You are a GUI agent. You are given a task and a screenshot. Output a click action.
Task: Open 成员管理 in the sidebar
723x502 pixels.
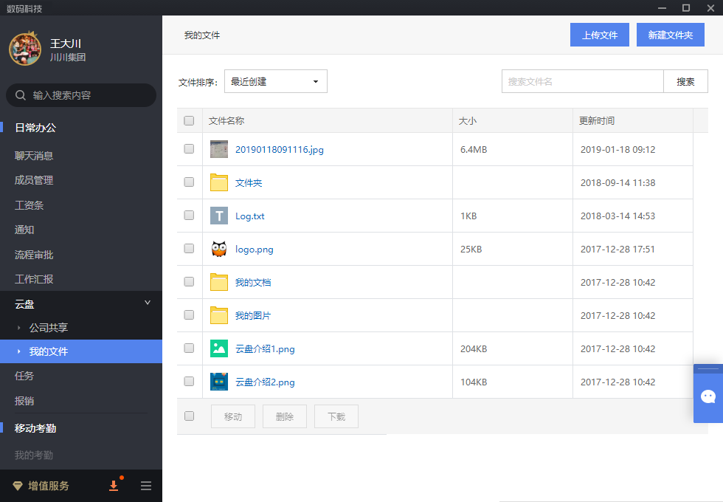pos(34,180)
